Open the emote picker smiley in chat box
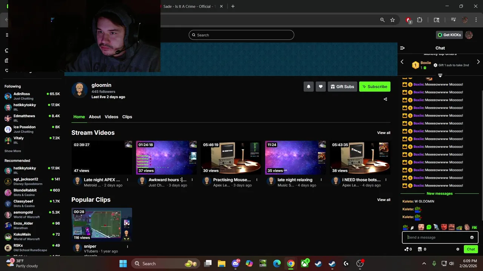 (472, 238)
